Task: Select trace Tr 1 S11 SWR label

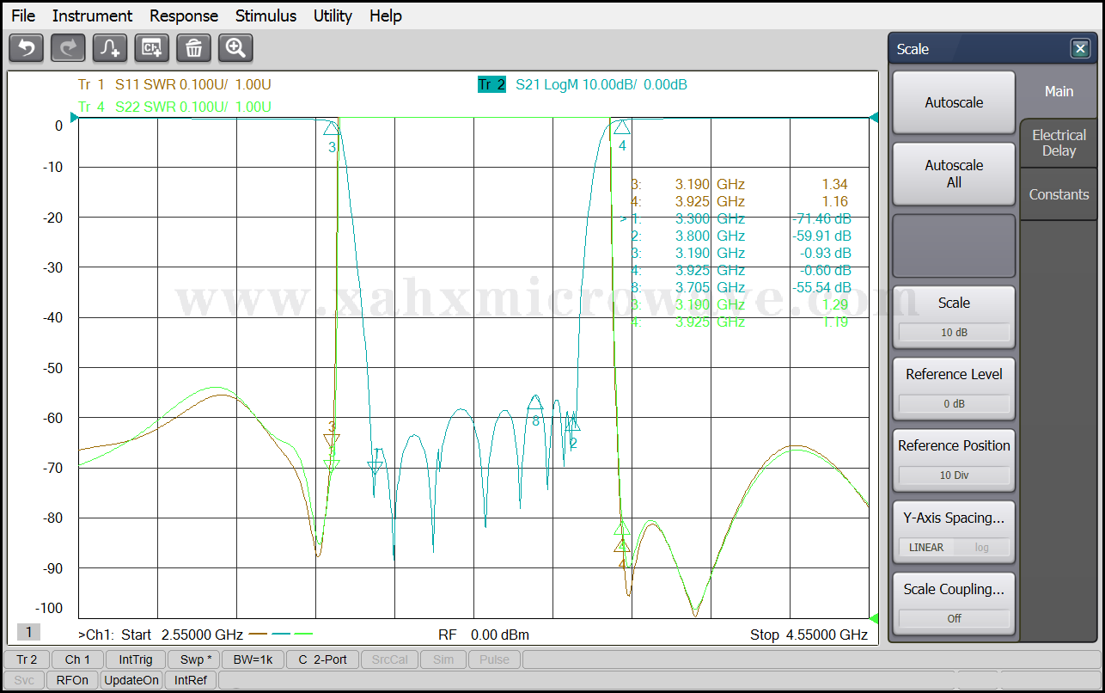Action: [174, 84]
